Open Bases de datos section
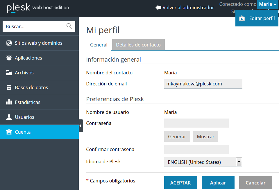The image size is (279, 190). click(39, 87)
